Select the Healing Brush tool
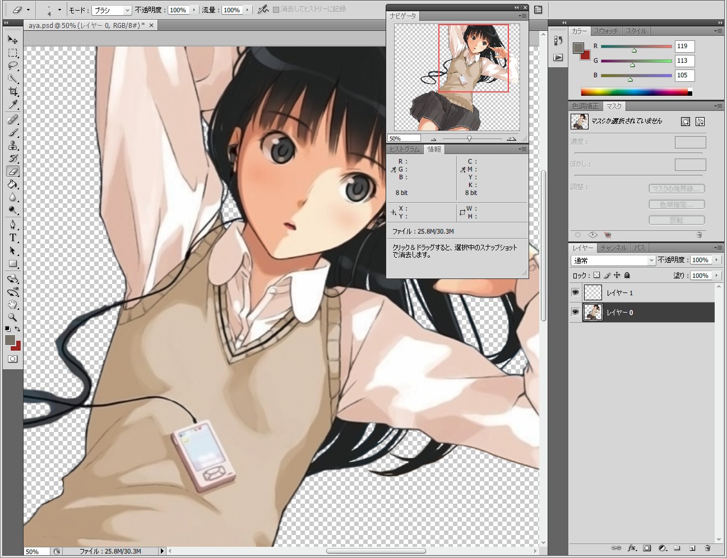The width and height of the screenshot is (727, 558). 13,120
